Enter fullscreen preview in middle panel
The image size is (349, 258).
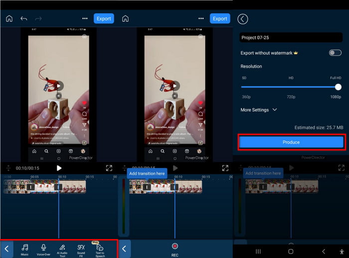coord(225,168)
